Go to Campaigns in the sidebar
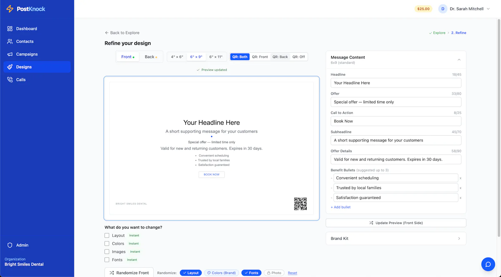 point(37,54)
